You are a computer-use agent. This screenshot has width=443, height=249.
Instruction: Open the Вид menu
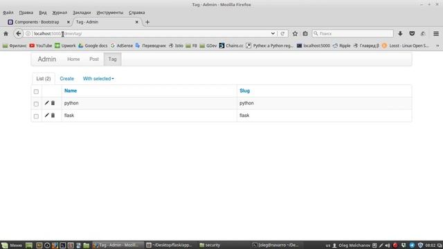pyautogui.click(x=43, y=12)
